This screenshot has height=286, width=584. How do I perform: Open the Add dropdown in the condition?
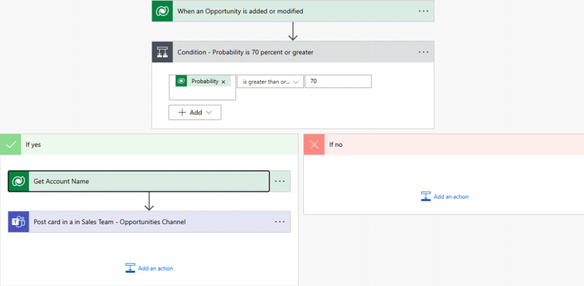pos(194,112)
